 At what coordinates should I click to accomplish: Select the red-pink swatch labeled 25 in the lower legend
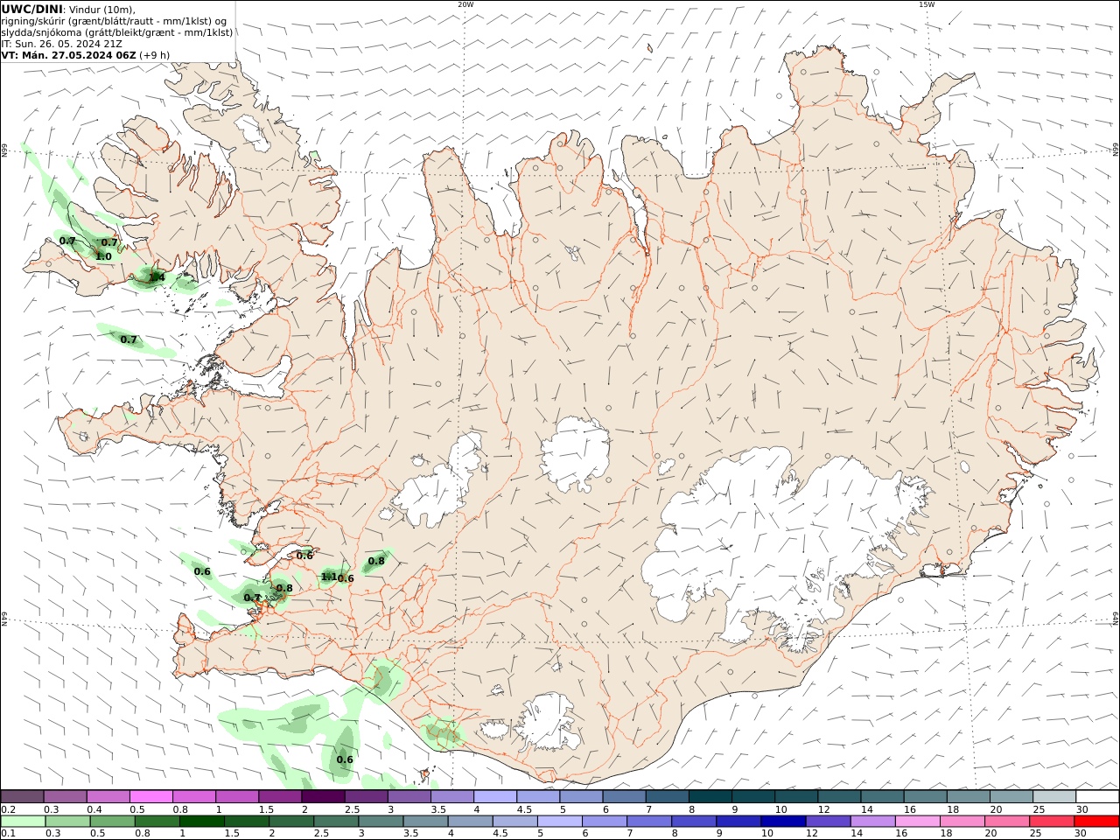(1050, 822)
